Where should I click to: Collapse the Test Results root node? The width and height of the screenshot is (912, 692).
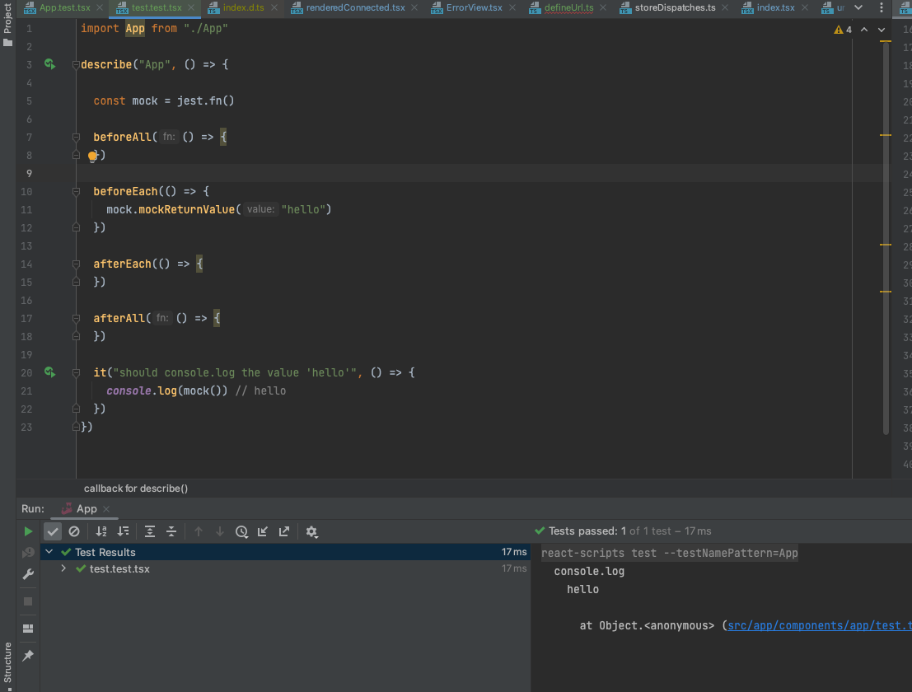pos(49,552)
